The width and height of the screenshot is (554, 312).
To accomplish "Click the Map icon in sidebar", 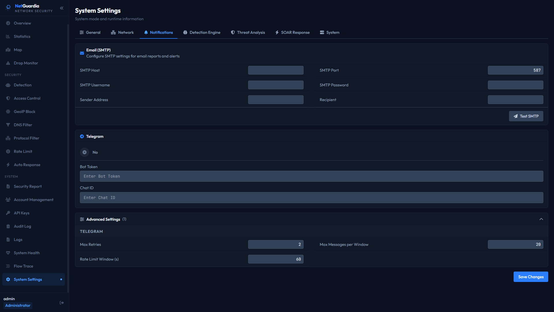I will click(x=8, y=50).
